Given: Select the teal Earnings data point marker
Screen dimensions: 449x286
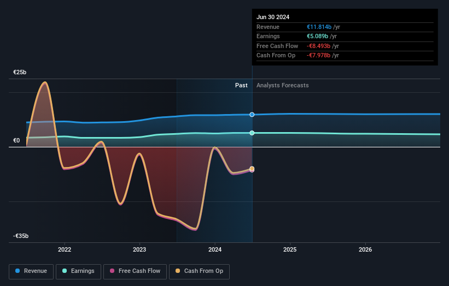Looking at the screenshot, I should (x=252, y=133).
